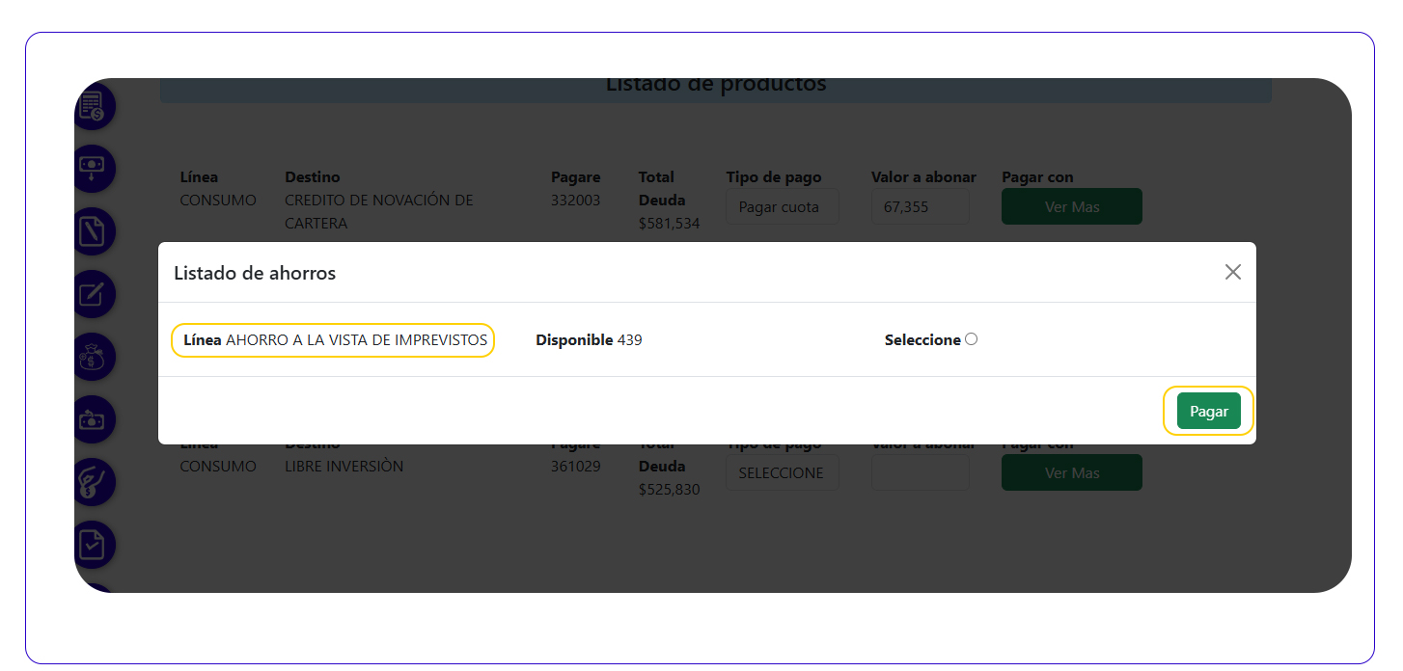Viewport: 1403px width, 671px height.
Task: Select the square edit pencil sidebar icon
Action: point(94,294)
